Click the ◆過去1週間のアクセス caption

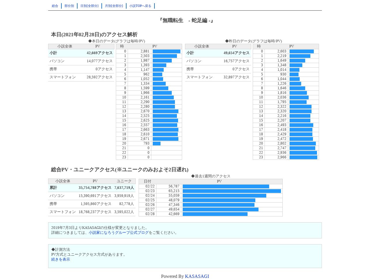pyautogui.click(x=211, y=176)
